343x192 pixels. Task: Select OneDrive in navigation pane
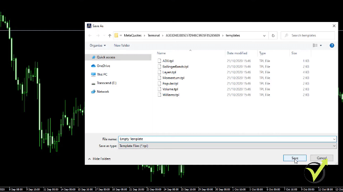click(103, 66)
